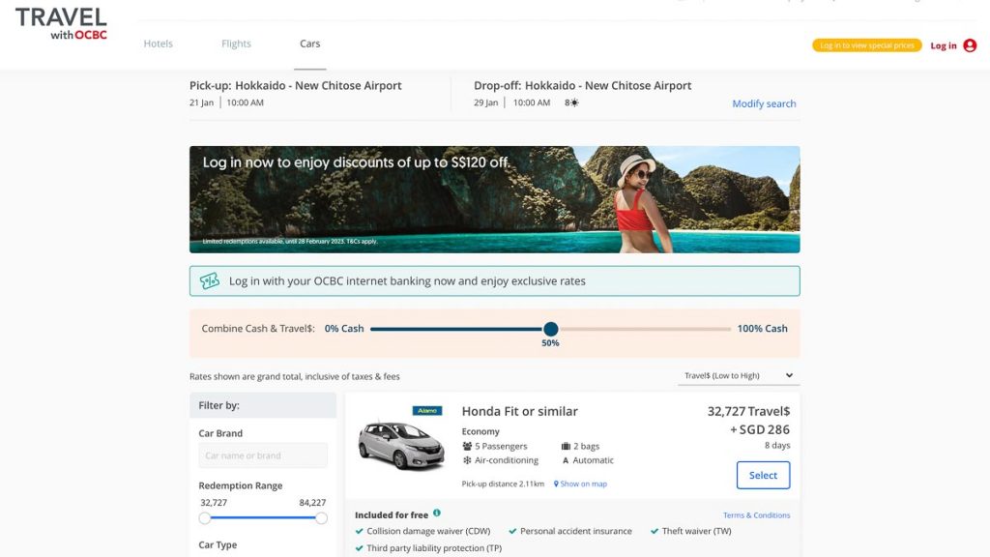Click the sun icon beside 8 days duration
The height and width of the screenshot is (557, 990).
[x=574, y=103]
